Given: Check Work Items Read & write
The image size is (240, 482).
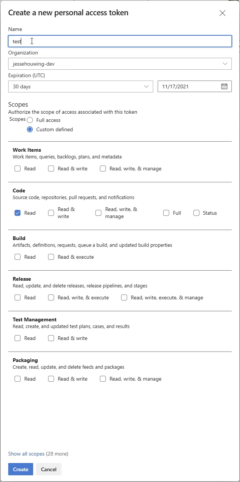Looking at the screenshot, I should (51, 168).
